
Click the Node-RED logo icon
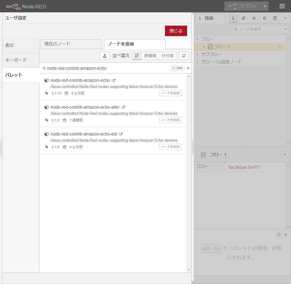(x=13, y=6)
